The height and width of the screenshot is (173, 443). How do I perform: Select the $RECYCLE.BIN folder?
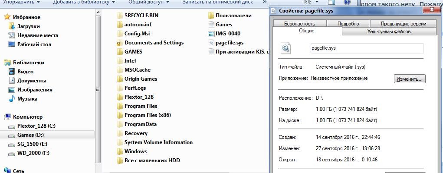pos(142,16)
